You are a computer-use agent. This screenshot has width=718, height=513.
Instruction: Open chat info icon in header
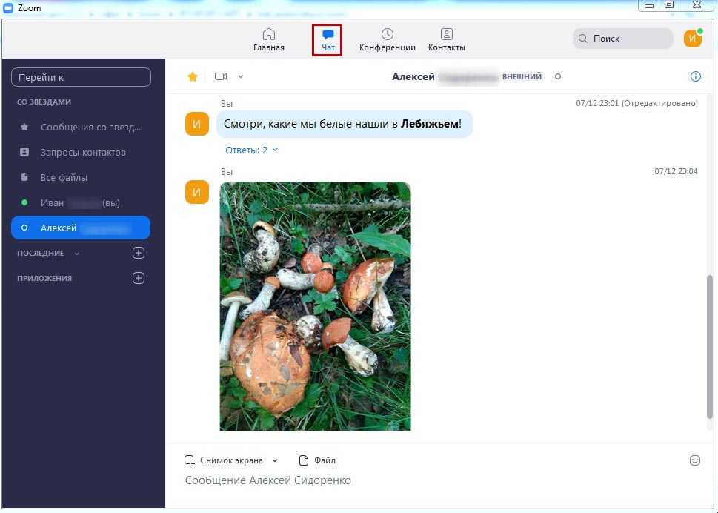(x=695, y=76)
